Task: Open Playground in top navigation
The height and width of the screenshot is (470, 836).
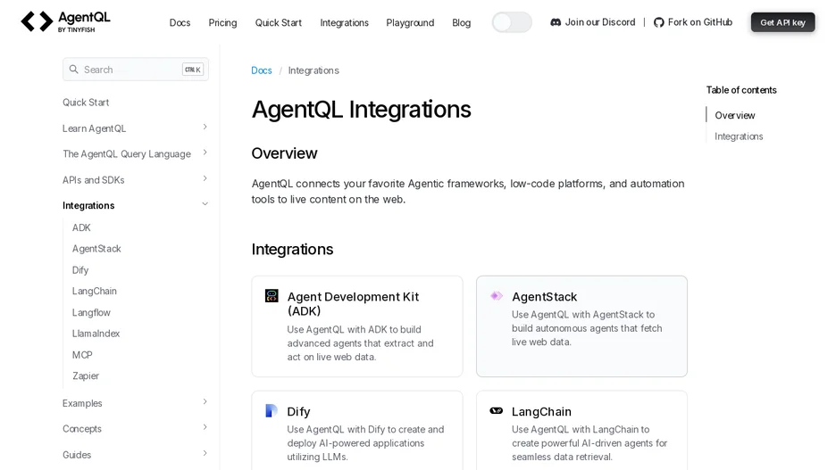Action: (x=410, y=22)
